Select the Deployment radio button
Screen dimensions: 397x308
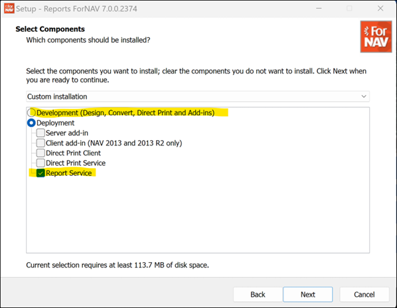pyautogui.click(x=31, y=123)
